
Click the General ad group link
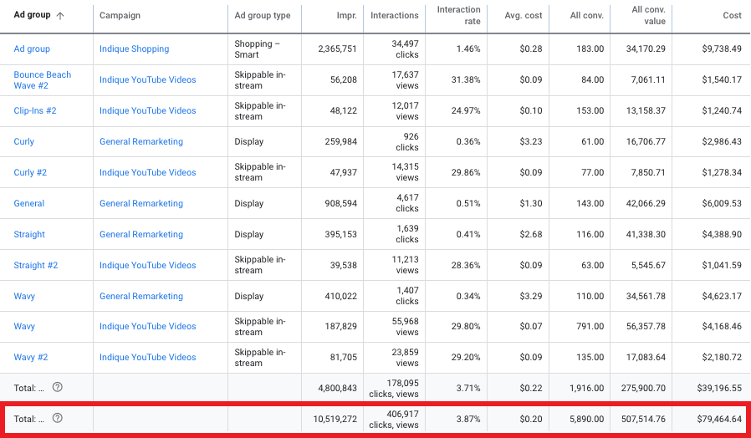tap(29, 203)
